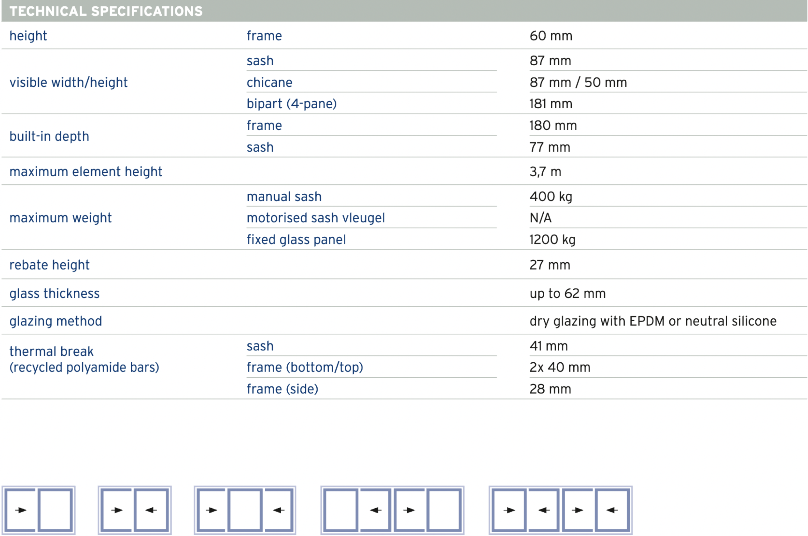Screen dimensions: 808x536
Task: Click the 'frame (side)' label
Action: tap(283, 389)
